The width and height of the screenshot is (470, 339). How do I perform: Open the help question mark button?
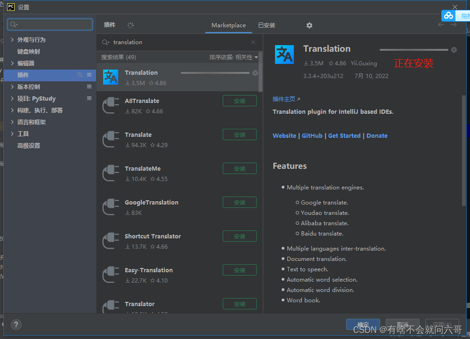coord(16,324)
